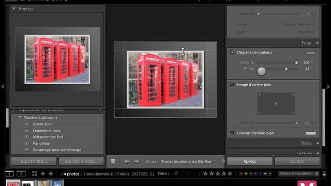
Task: Change the rating comparison operator symbol
Action: coord(199,174)
